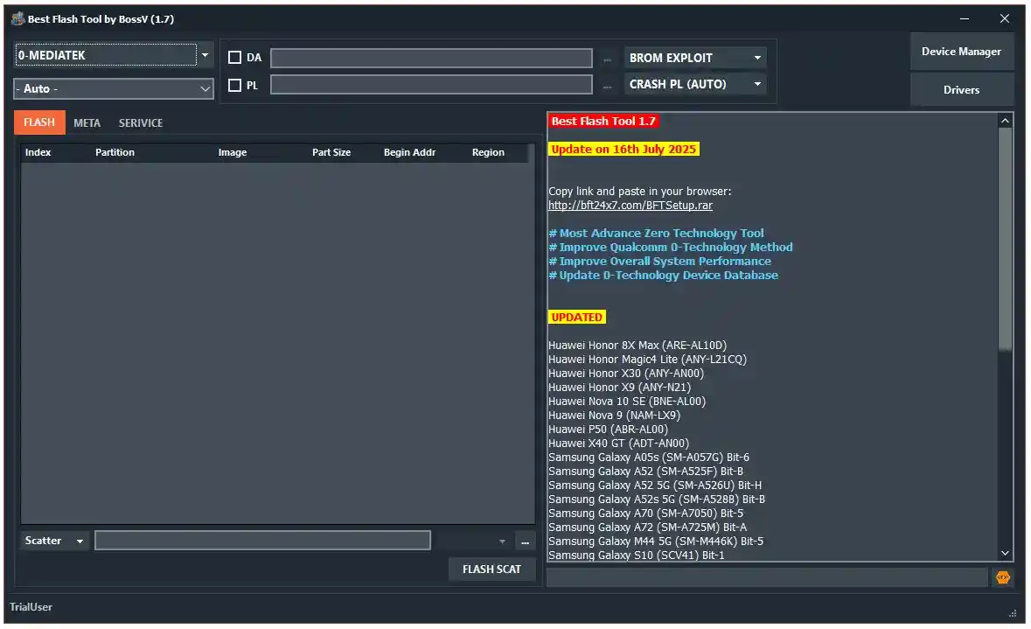This screenshot has height=629, width=1031.
Task: Click the Image column header
Action: point(233,152)
